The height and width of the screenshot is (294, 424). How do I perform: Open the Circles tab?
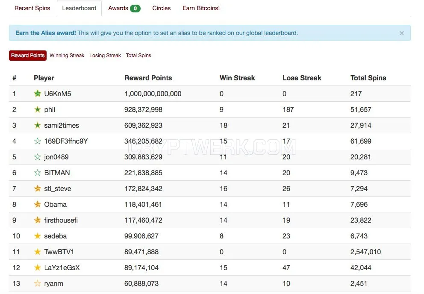[x=162, y=8]
